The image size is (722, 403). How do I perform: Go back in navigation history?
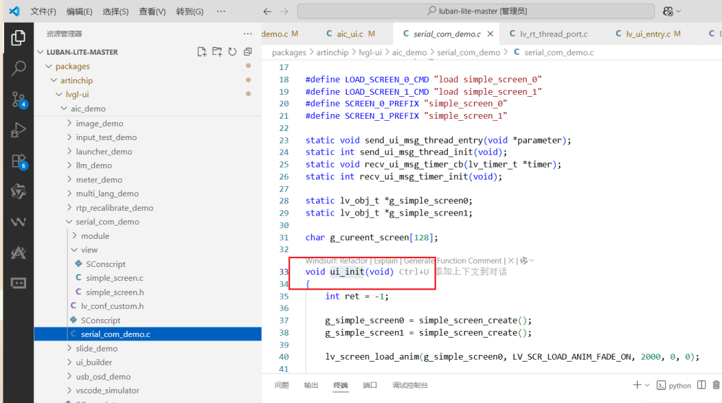(267, 11)
